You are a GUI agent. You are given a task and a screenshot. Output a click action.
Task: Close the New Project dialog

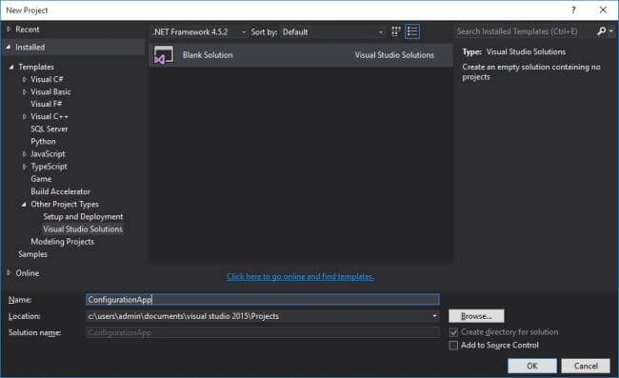tap(603, 10)
